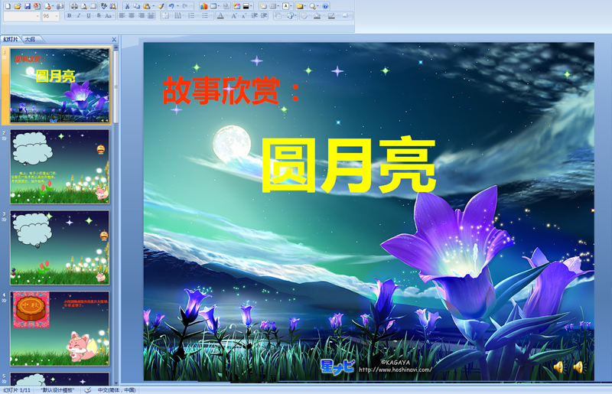Click the print icon in toolbar
Viewport: 612px width, 394px height.
(74, 6)
